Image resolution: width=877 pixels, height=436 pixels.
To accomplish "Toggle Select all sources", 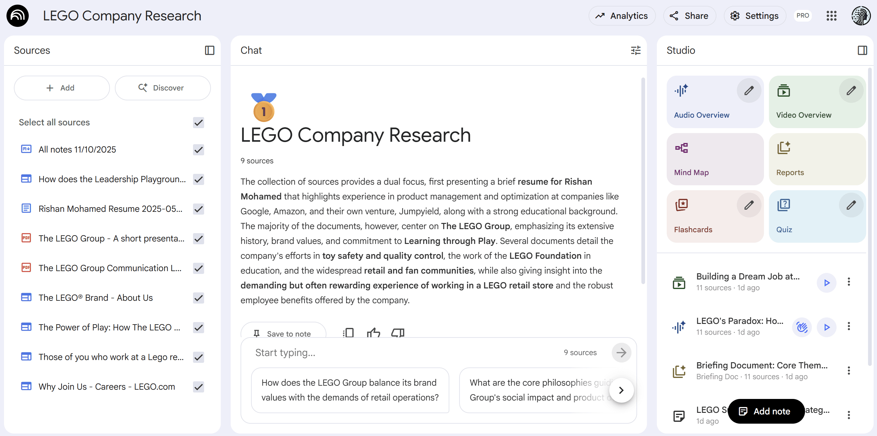I will (x=198, y=123).
